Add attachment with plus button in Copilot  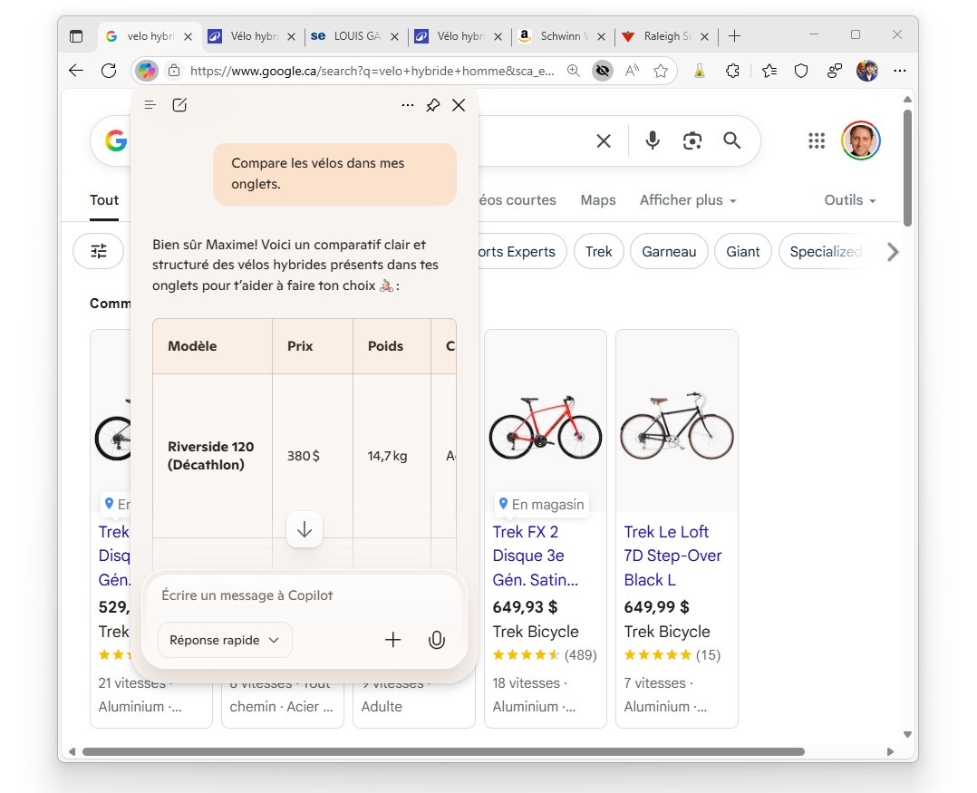(x=392, y=640)
